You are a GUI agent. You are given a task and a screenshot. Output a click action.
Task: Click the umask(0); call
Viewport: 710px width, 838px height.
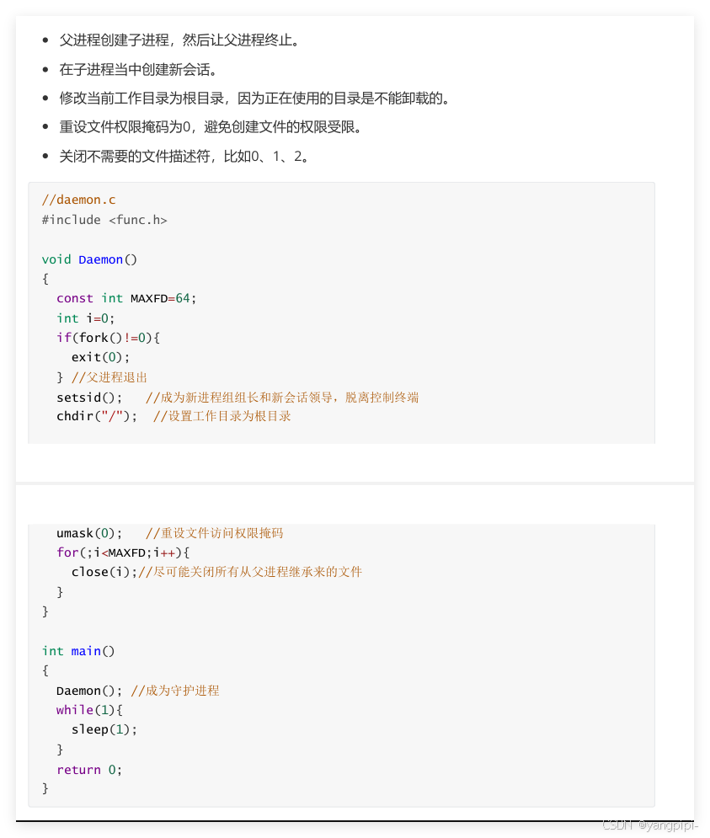point(89,533)
